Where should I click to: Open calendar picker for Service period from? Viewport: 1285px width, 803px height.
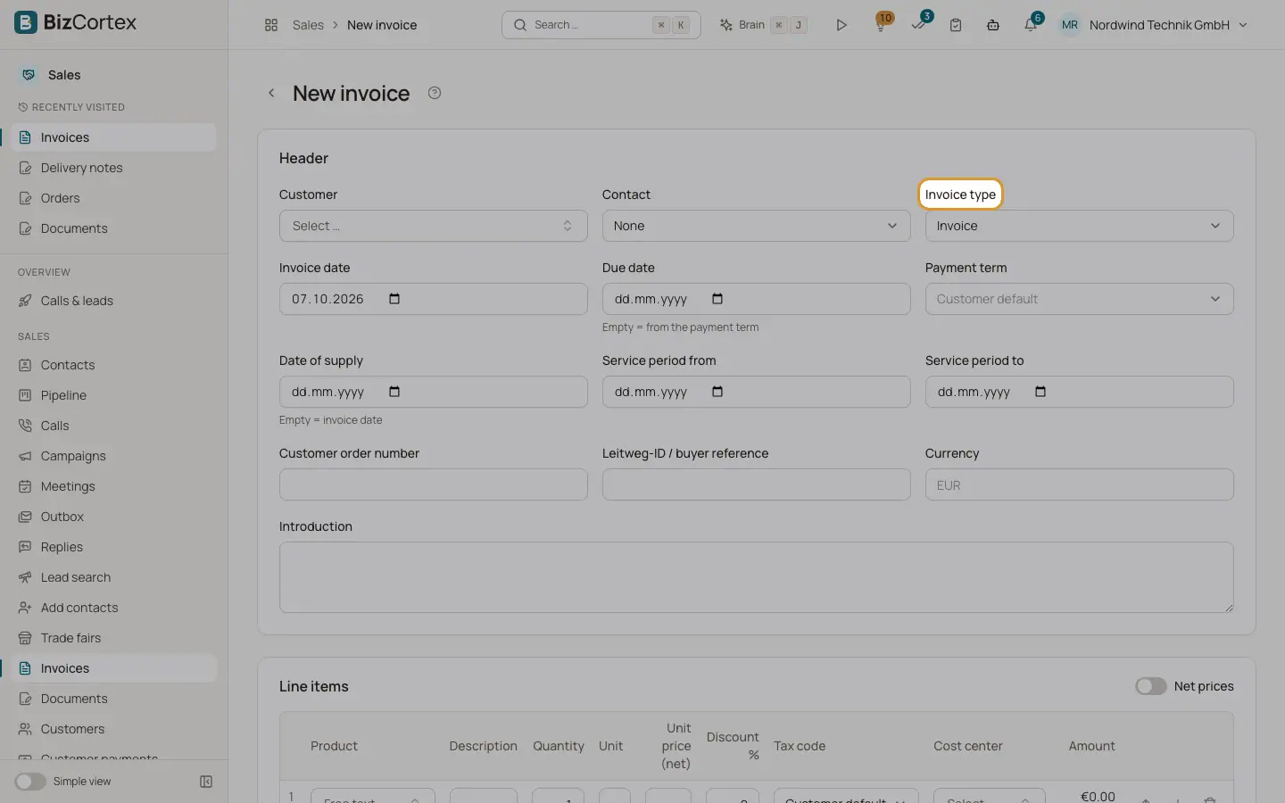point(717,392)
